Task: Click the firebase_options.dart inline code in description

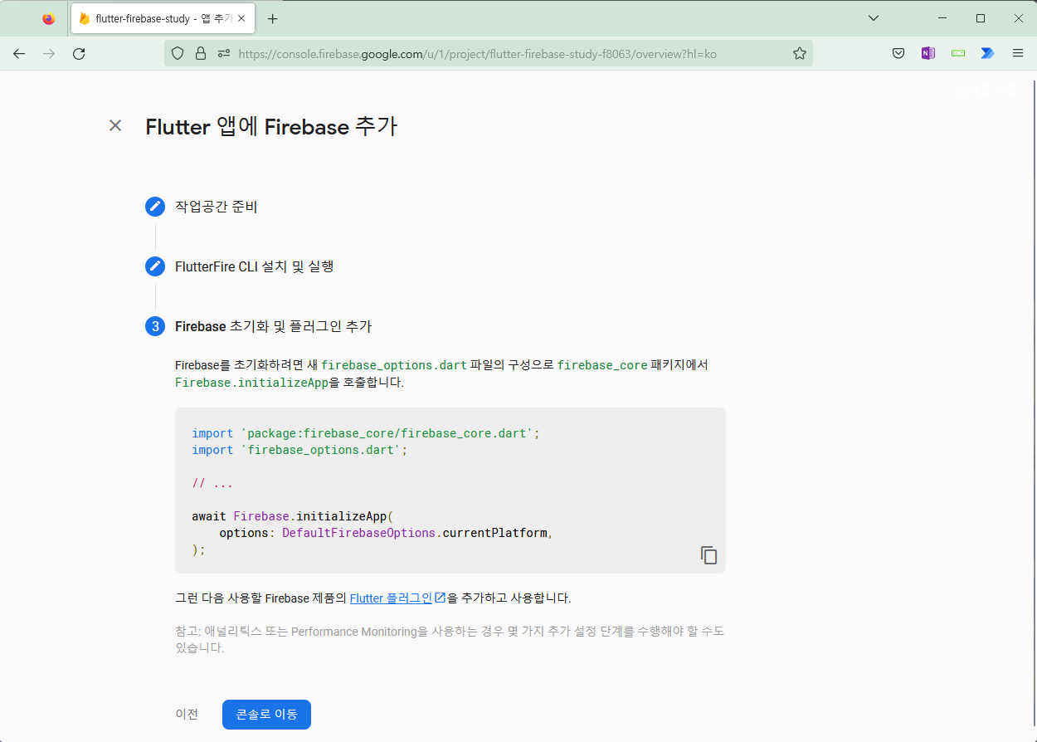Action: [394, 365]
